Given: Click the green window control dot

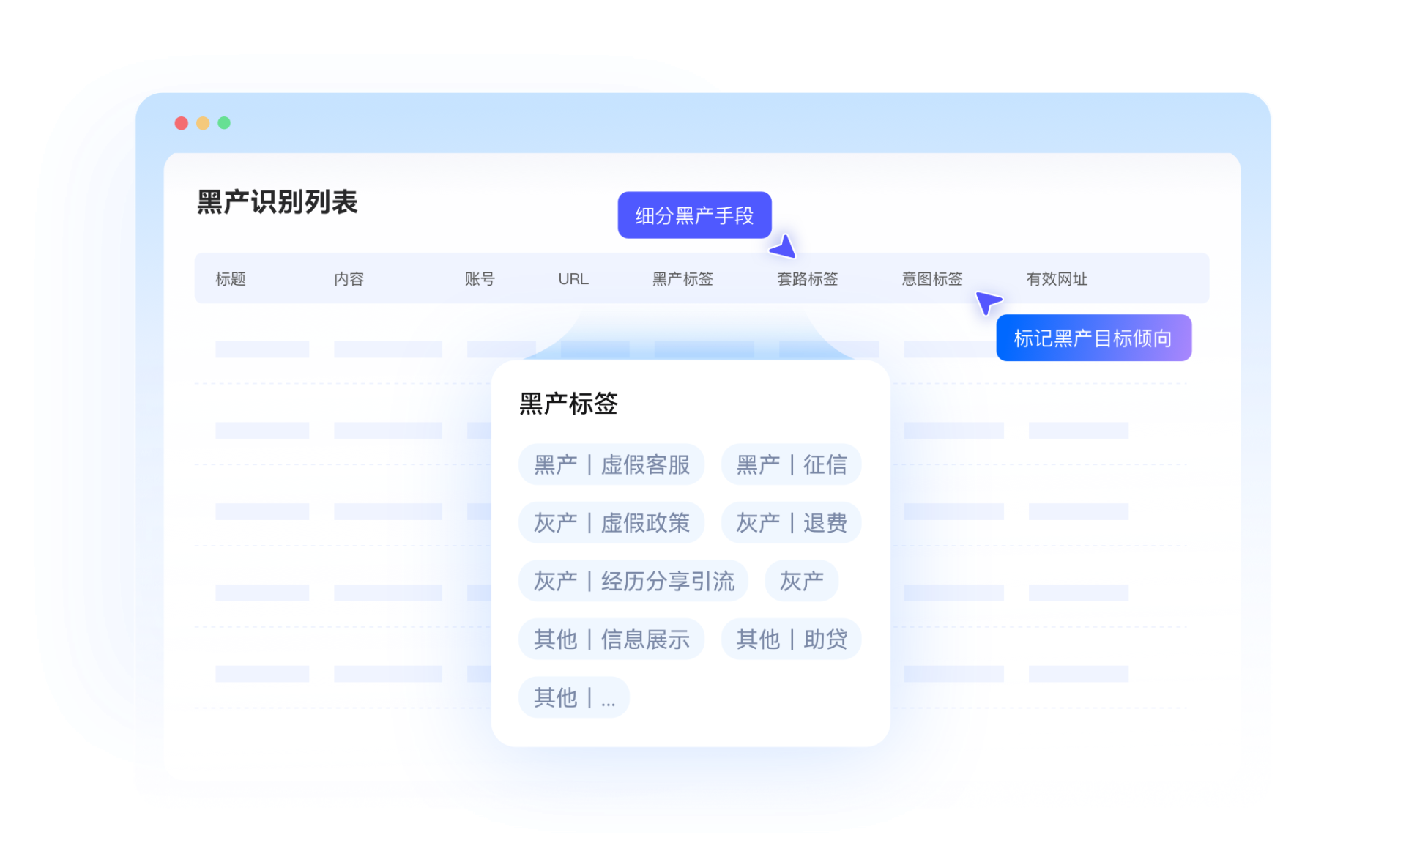Looking at the screenshot, I should pos(224,123).
